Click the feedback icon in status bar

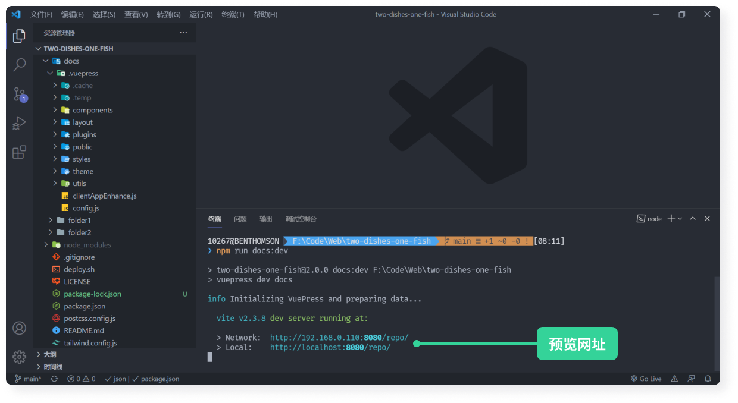click(691, 379)
